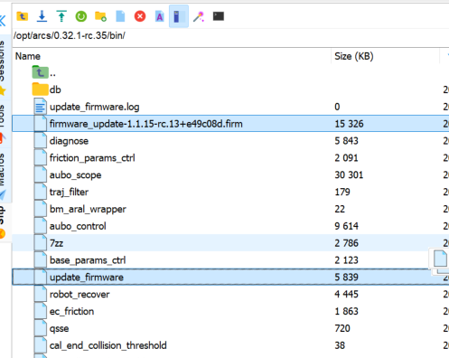Select update_firmware.log file
This screenshot has width=449, height=358.
(x=230, y=107)
